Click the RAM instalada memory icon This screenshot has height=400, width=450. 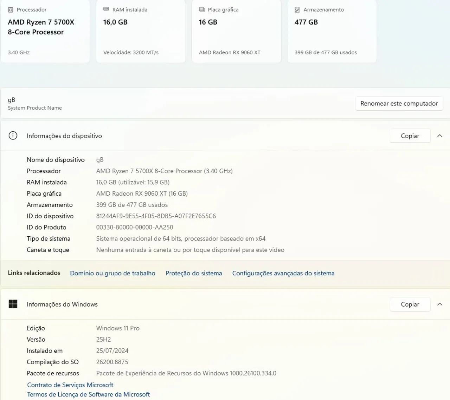[x=106, y=9]
